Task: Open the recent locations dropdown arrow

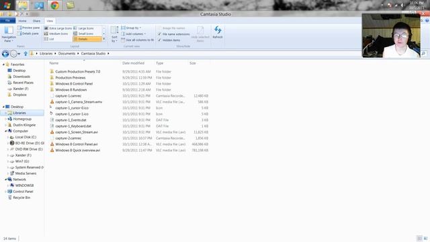Action: (x=19, y=54)
